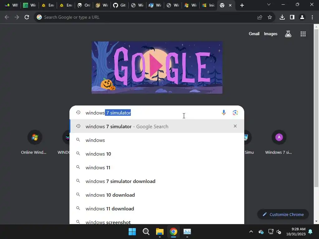This screenshot has width=319, height=239.
Task: Click the muted volume tray icon
Action: 279,232
